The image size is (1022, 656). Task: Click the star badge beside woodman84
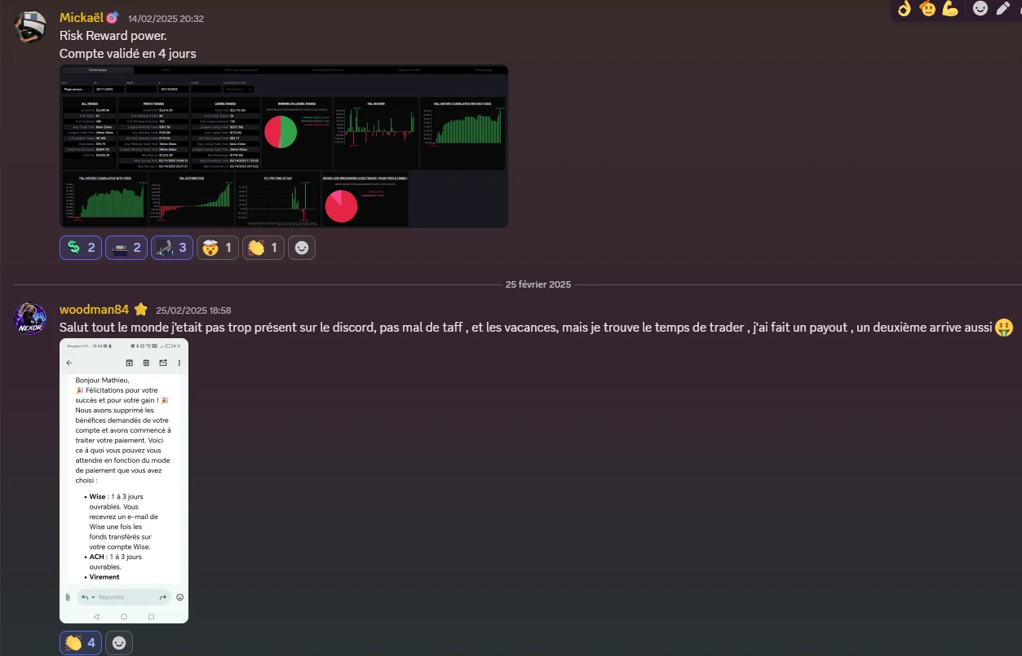pos(140,310)
